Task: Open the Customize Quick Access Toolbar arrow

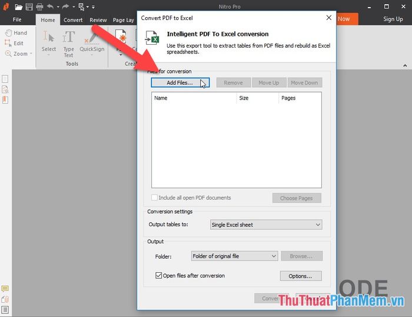Action: [x=93, y=7]
